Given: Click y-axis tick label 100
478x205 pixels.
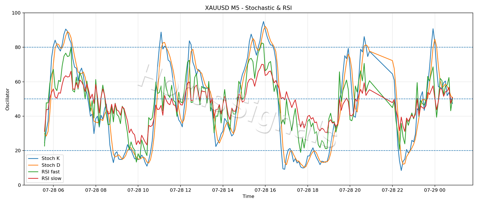Looking at the screenshot, I should pyautogui.click(x=16, y=13).
